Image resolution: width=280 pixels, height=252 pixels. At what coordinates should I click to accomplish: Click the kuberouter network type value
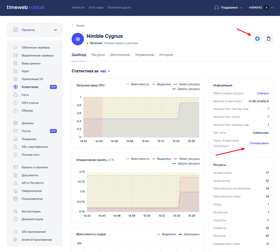click(261, 133)
